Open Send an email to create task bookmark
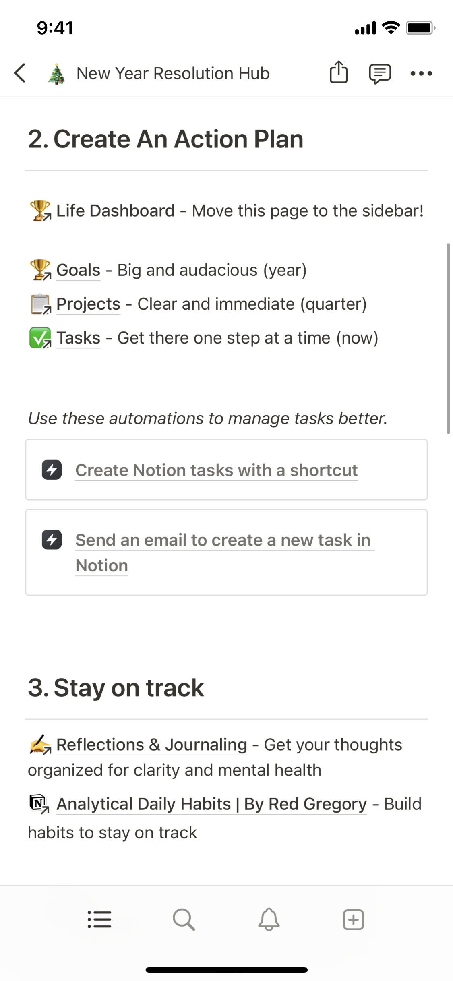This screenshot has height=981, width=453. tap(226, 552)
